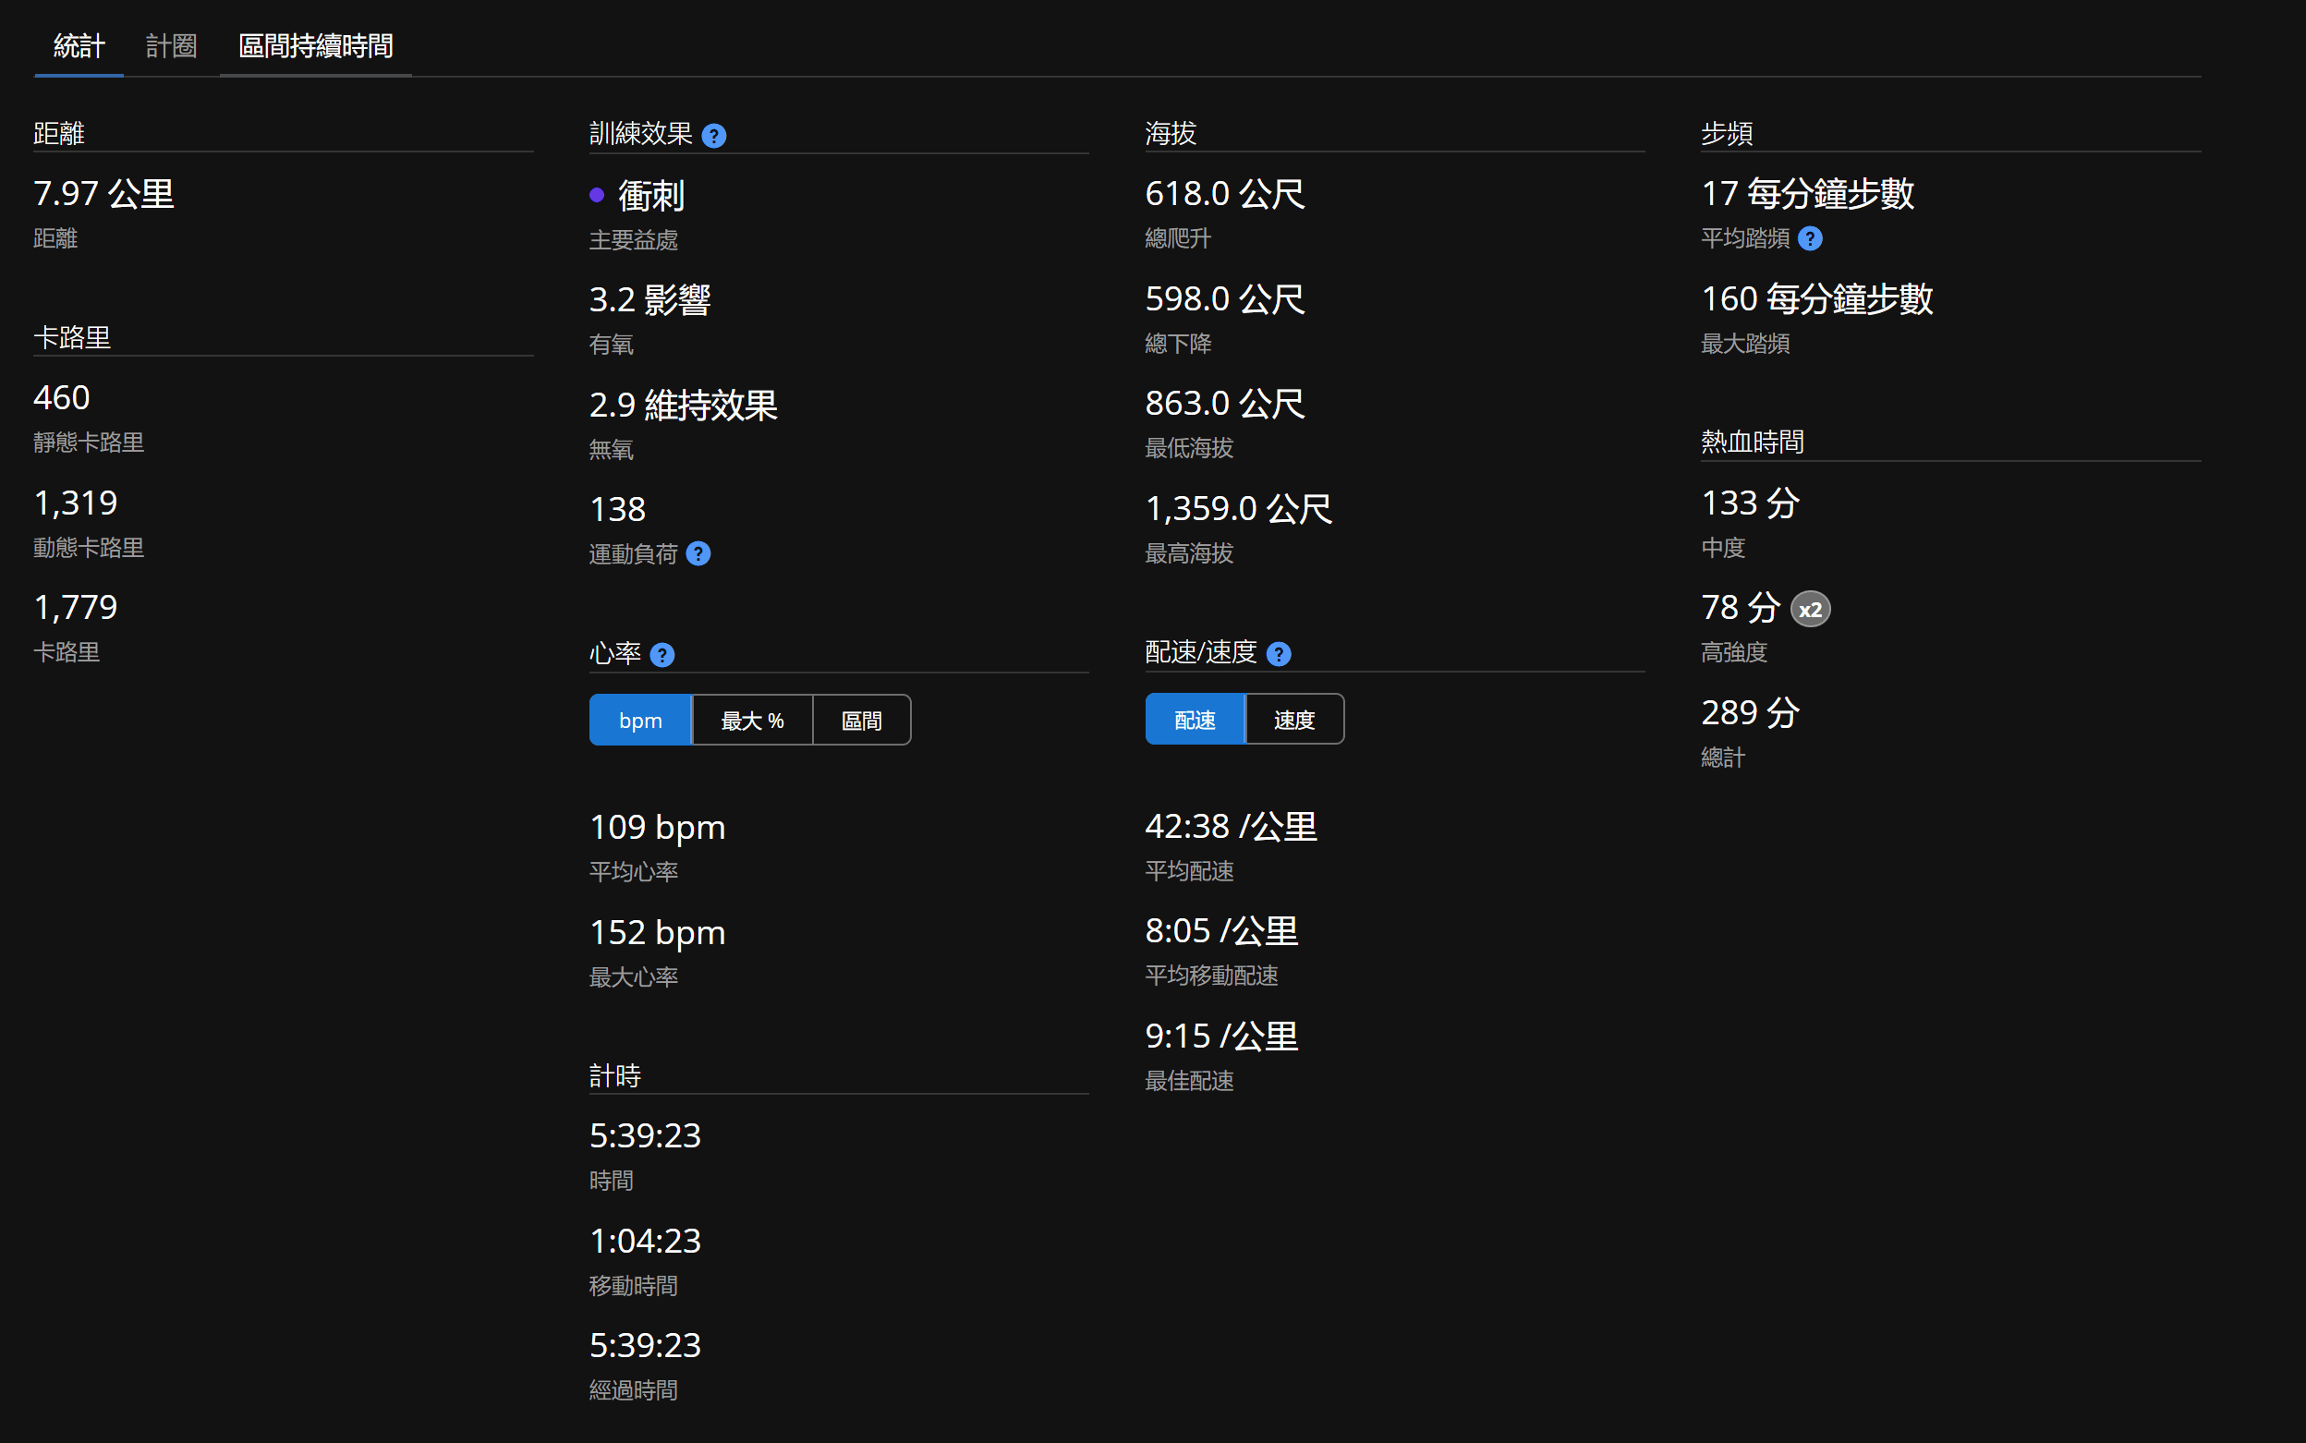This screenshot has height=1443, width=2306.
Task: Click the 2.9 維持效果 anaerobic value
Action: pos(684,405)
